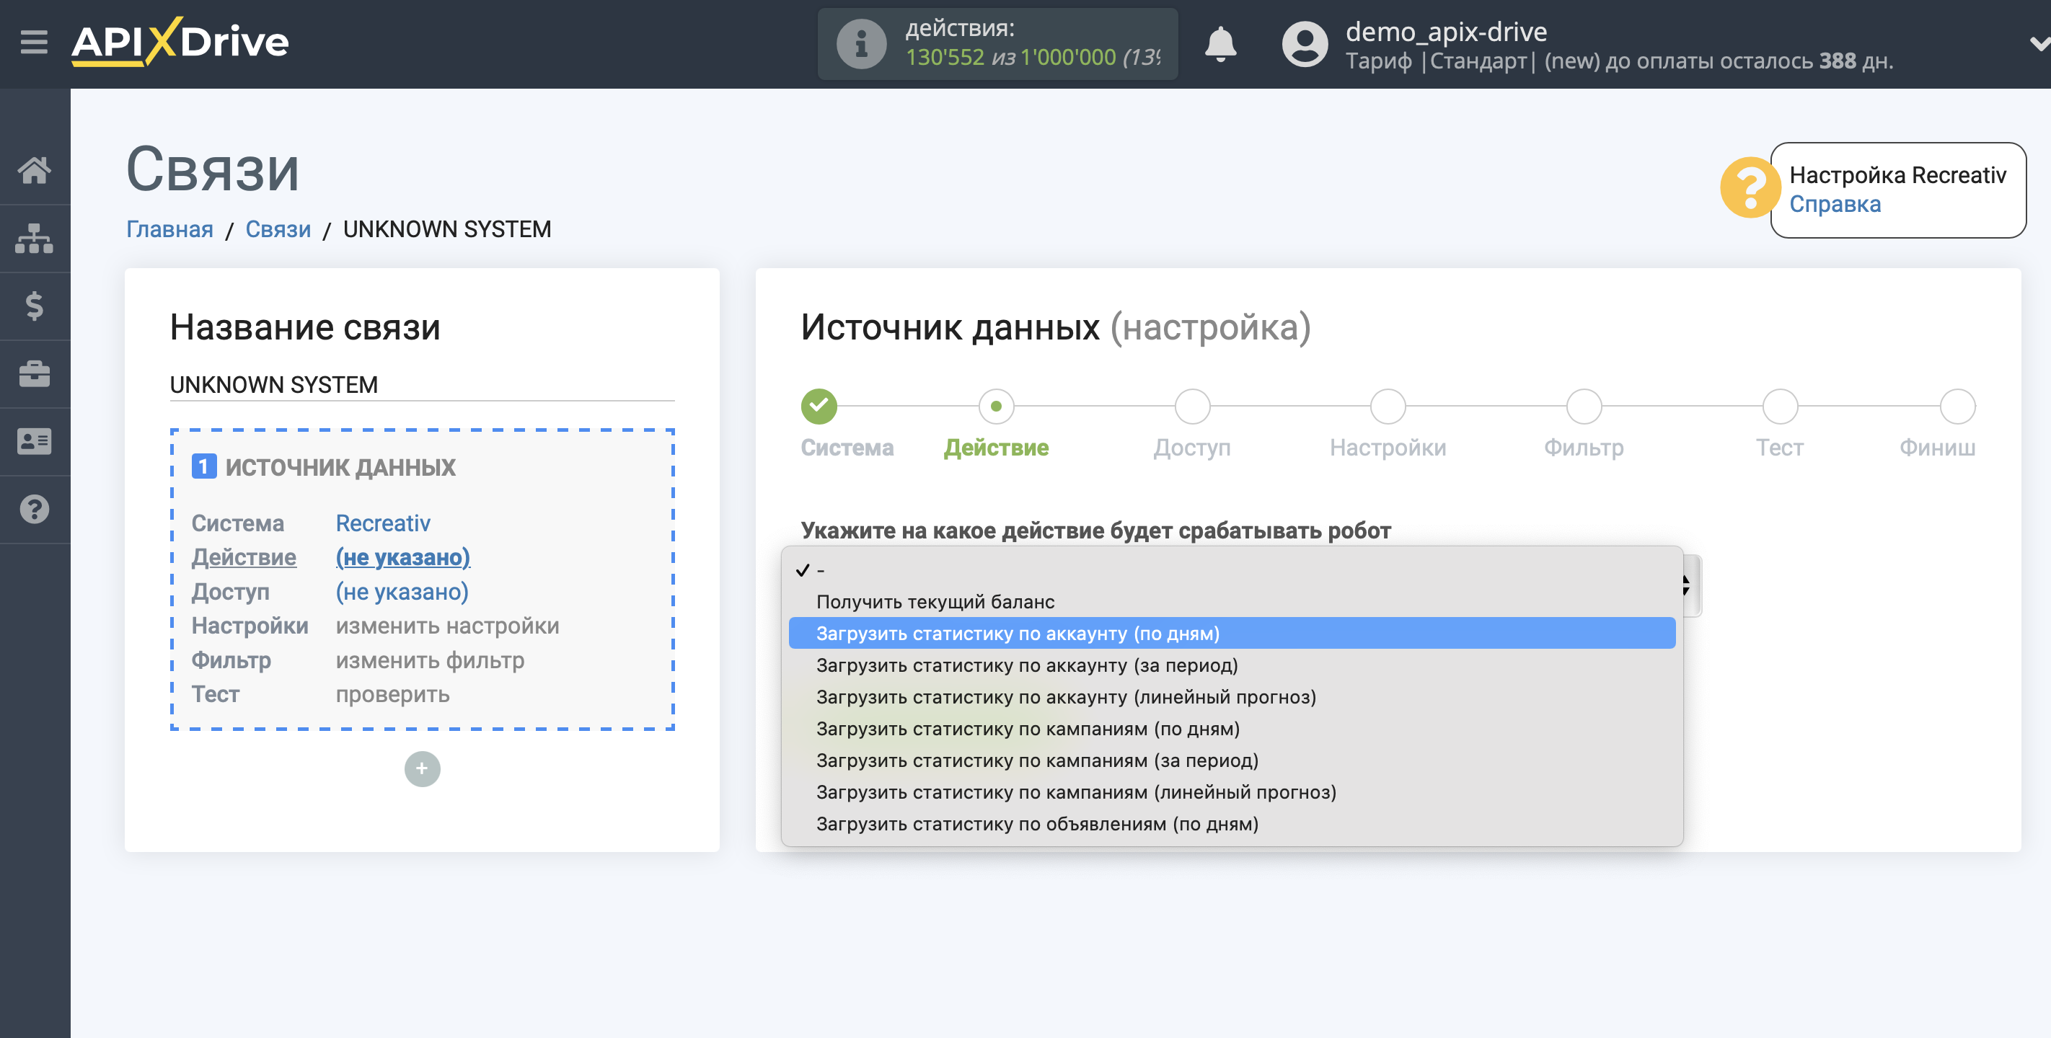Click the Фильтр step circle
The width and height of the screenshot is (2051, 1038).
pyautogui.click(x=1584, y=406)
